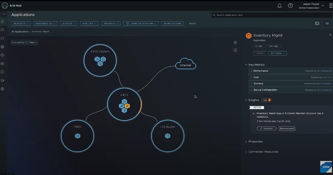
Task: Click the search application view field
Action: click(272, 15)
